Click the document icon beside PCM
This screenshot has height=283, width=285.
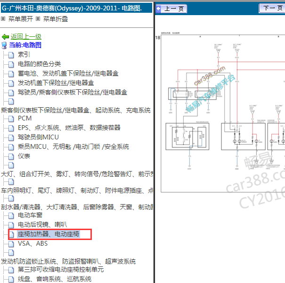pyautogui.click(x=11, y=119)
